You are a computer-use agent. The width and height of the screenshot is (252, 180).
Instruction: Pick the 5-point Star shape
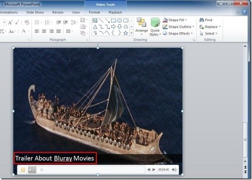[x=126, y=33]
